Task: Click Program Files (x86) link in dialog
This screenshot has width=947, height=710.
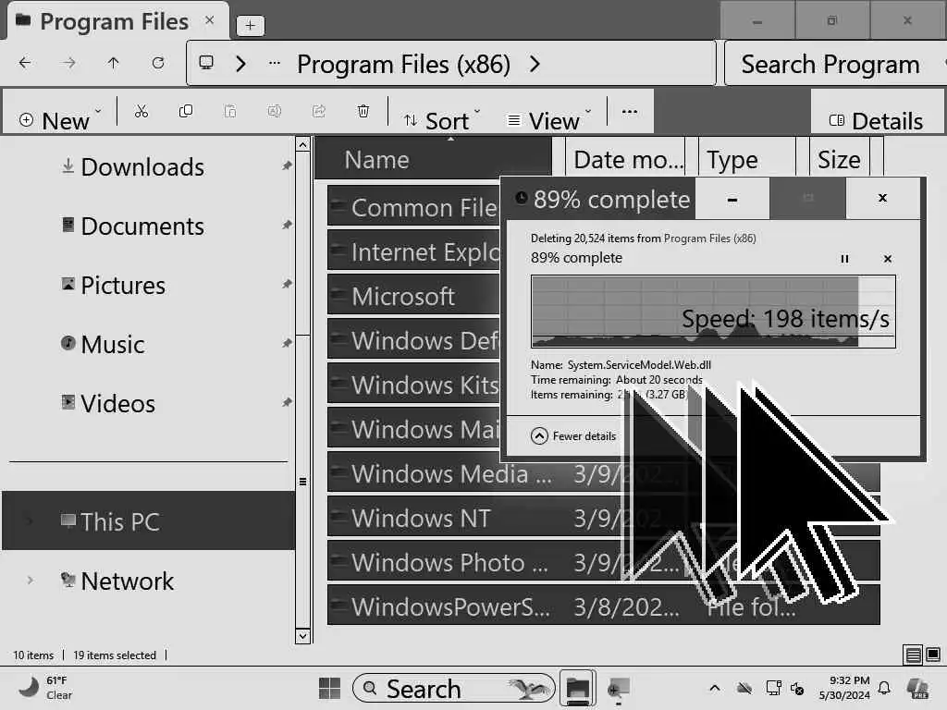Action: [x=709, y=239]
